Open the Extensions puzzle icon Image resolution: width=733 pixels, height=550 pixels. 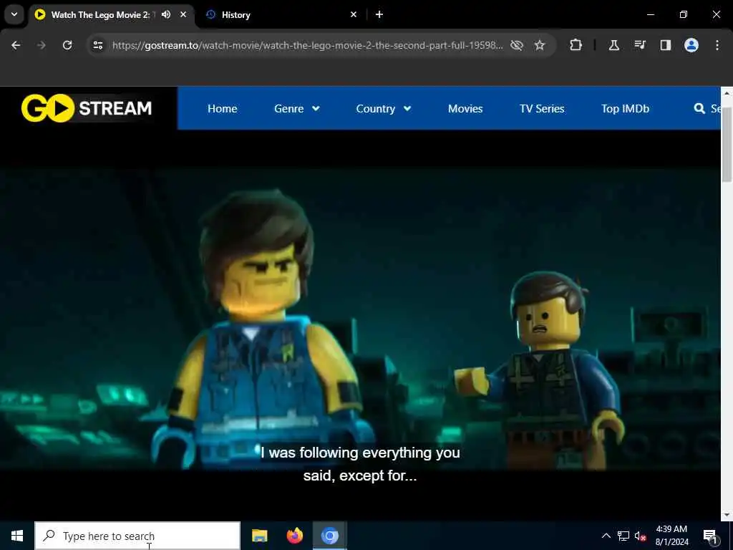coord(576,45)
